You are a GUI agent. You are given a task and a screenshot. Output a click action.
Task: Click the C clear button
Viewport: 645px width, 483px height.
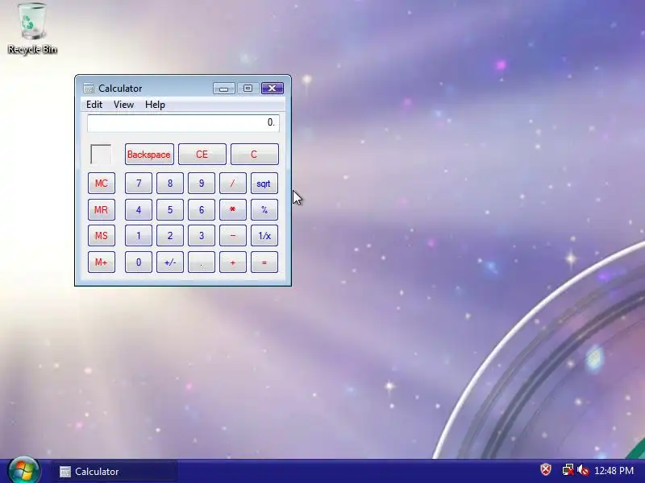click(254, 155)
